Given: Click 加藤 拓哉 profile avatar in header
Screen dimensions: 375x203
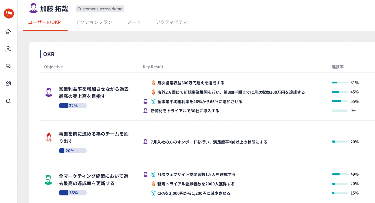Looking at the screenshot, I should click(x=33, y=8).
